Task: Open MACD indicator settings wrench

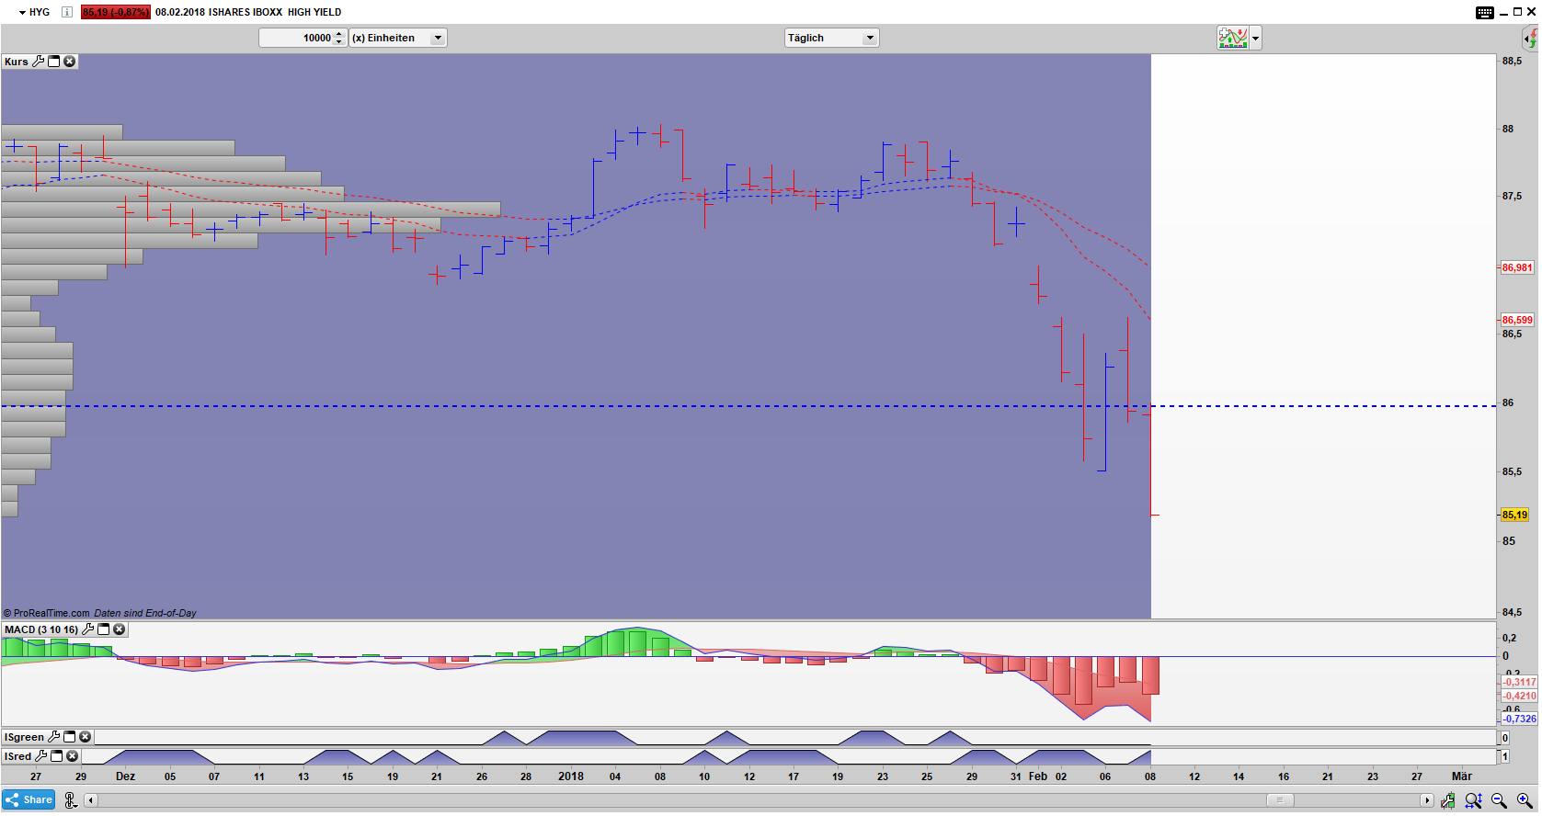Action: [x=88, y=629]
